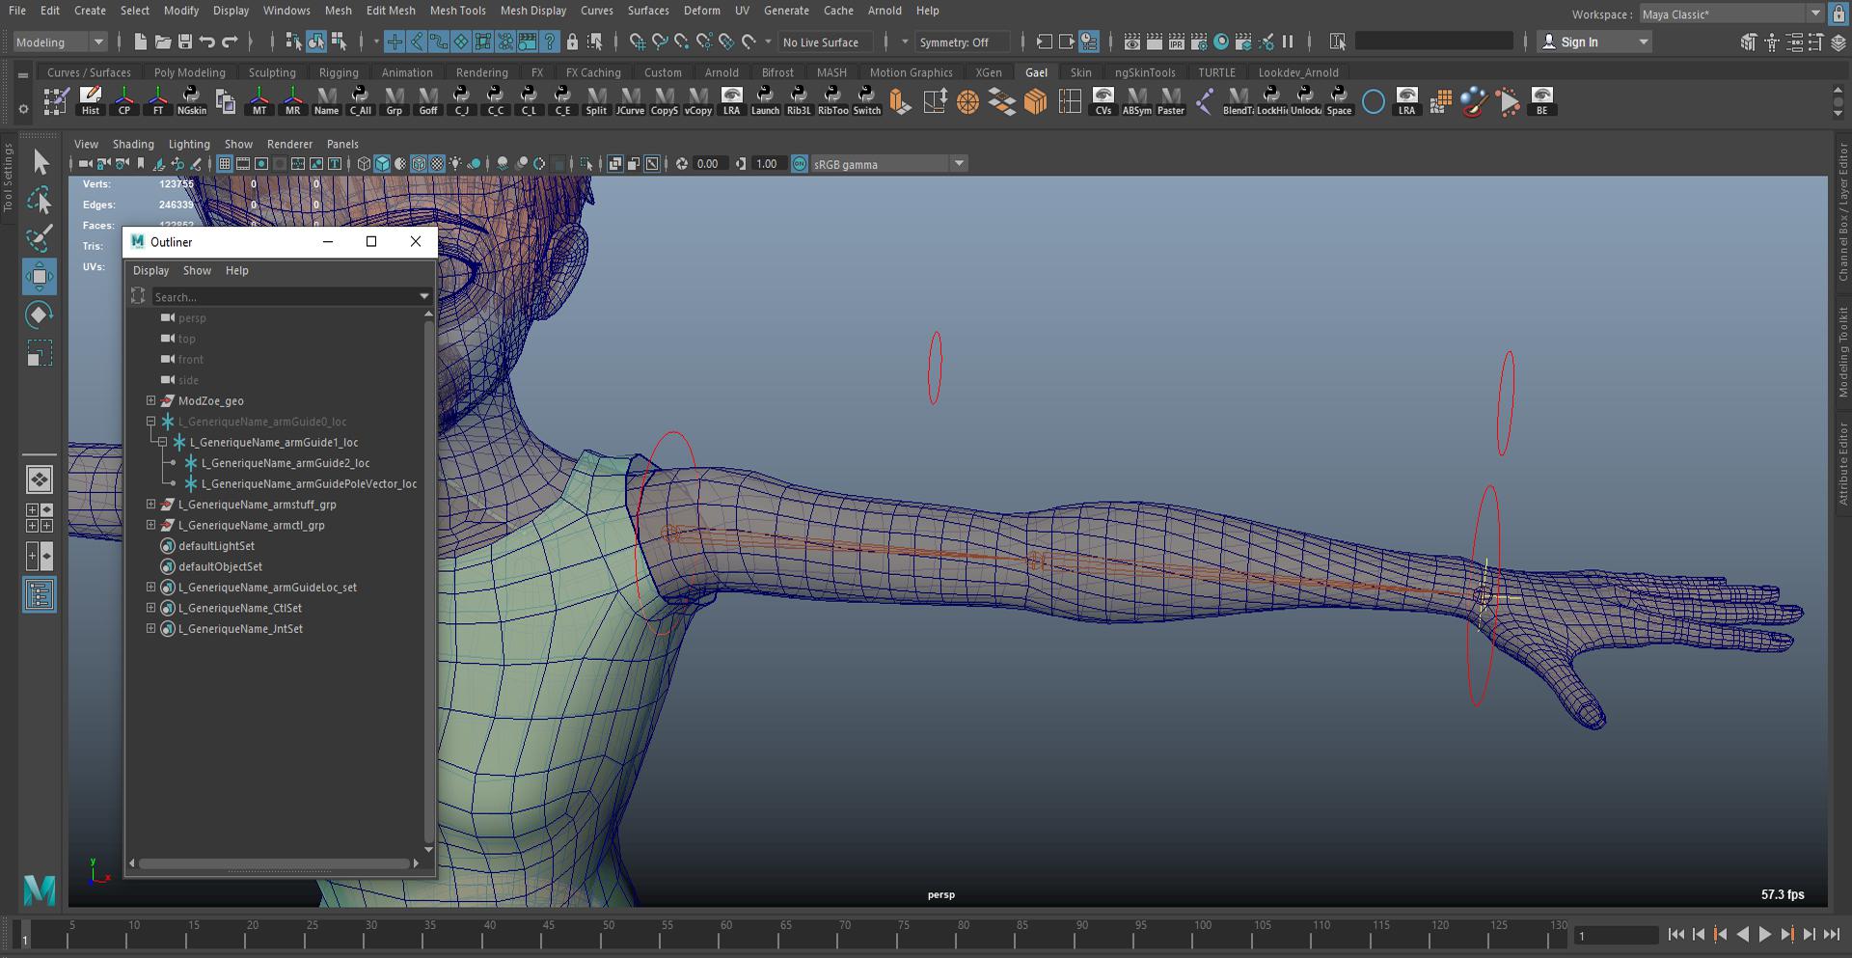Select the Move tool in the toolbox

[39, 277]
